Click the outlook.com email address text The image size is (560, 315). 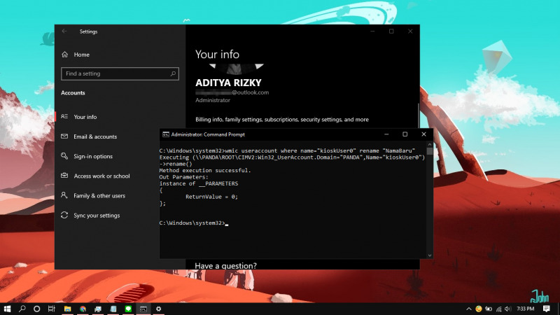232,92
